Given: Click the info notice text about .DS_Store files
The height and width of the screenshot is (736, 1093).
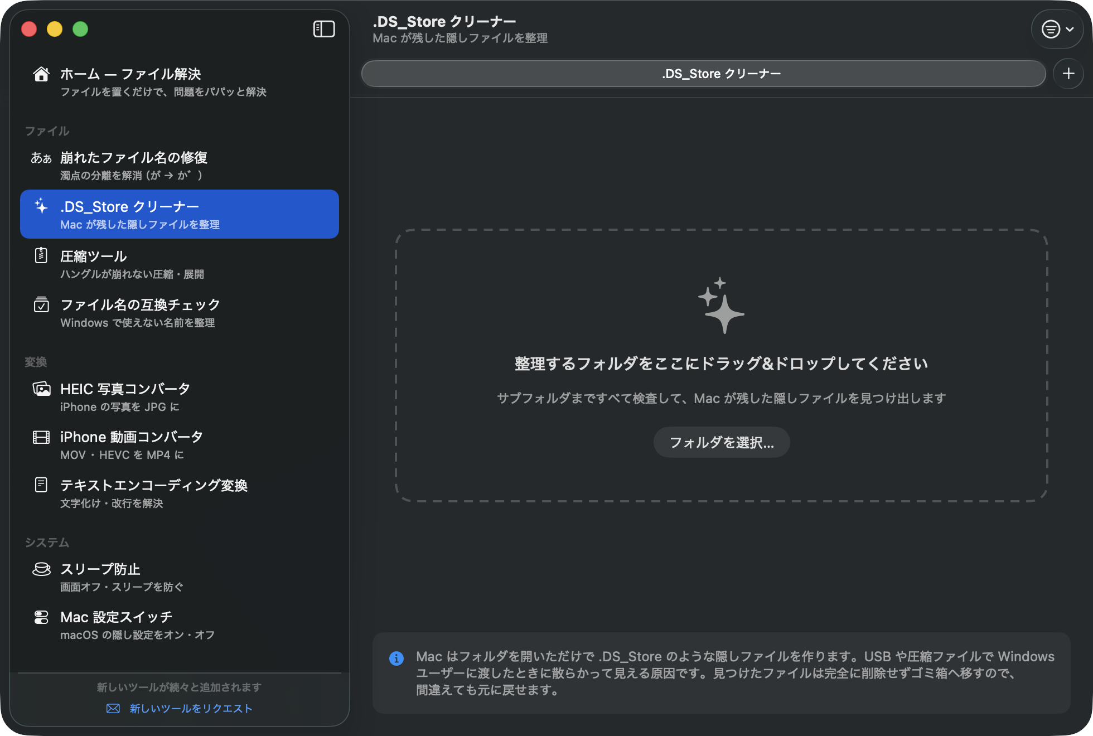Looking at the screenshot, I should pos(735,673).
